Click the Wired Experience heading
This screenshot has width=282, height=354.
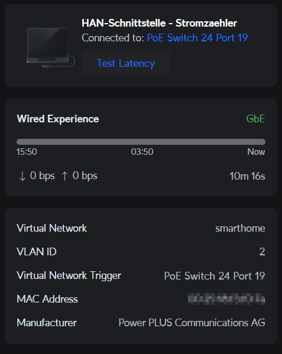[x=58, y=119]
